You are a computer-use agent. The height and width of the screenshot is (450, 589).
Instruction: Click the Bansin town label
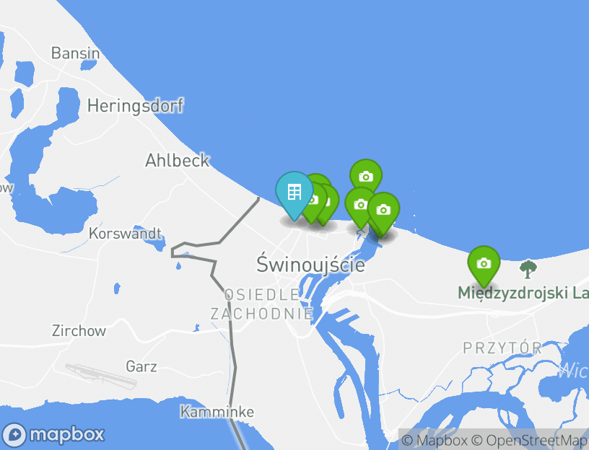coord(76,53)
